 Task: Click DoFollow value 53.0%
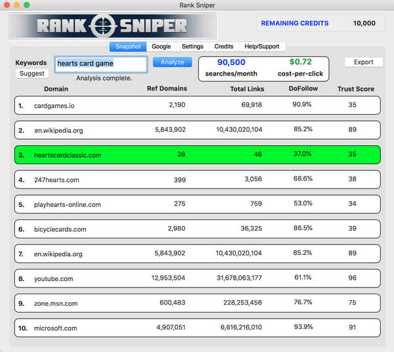coord(303,203)
